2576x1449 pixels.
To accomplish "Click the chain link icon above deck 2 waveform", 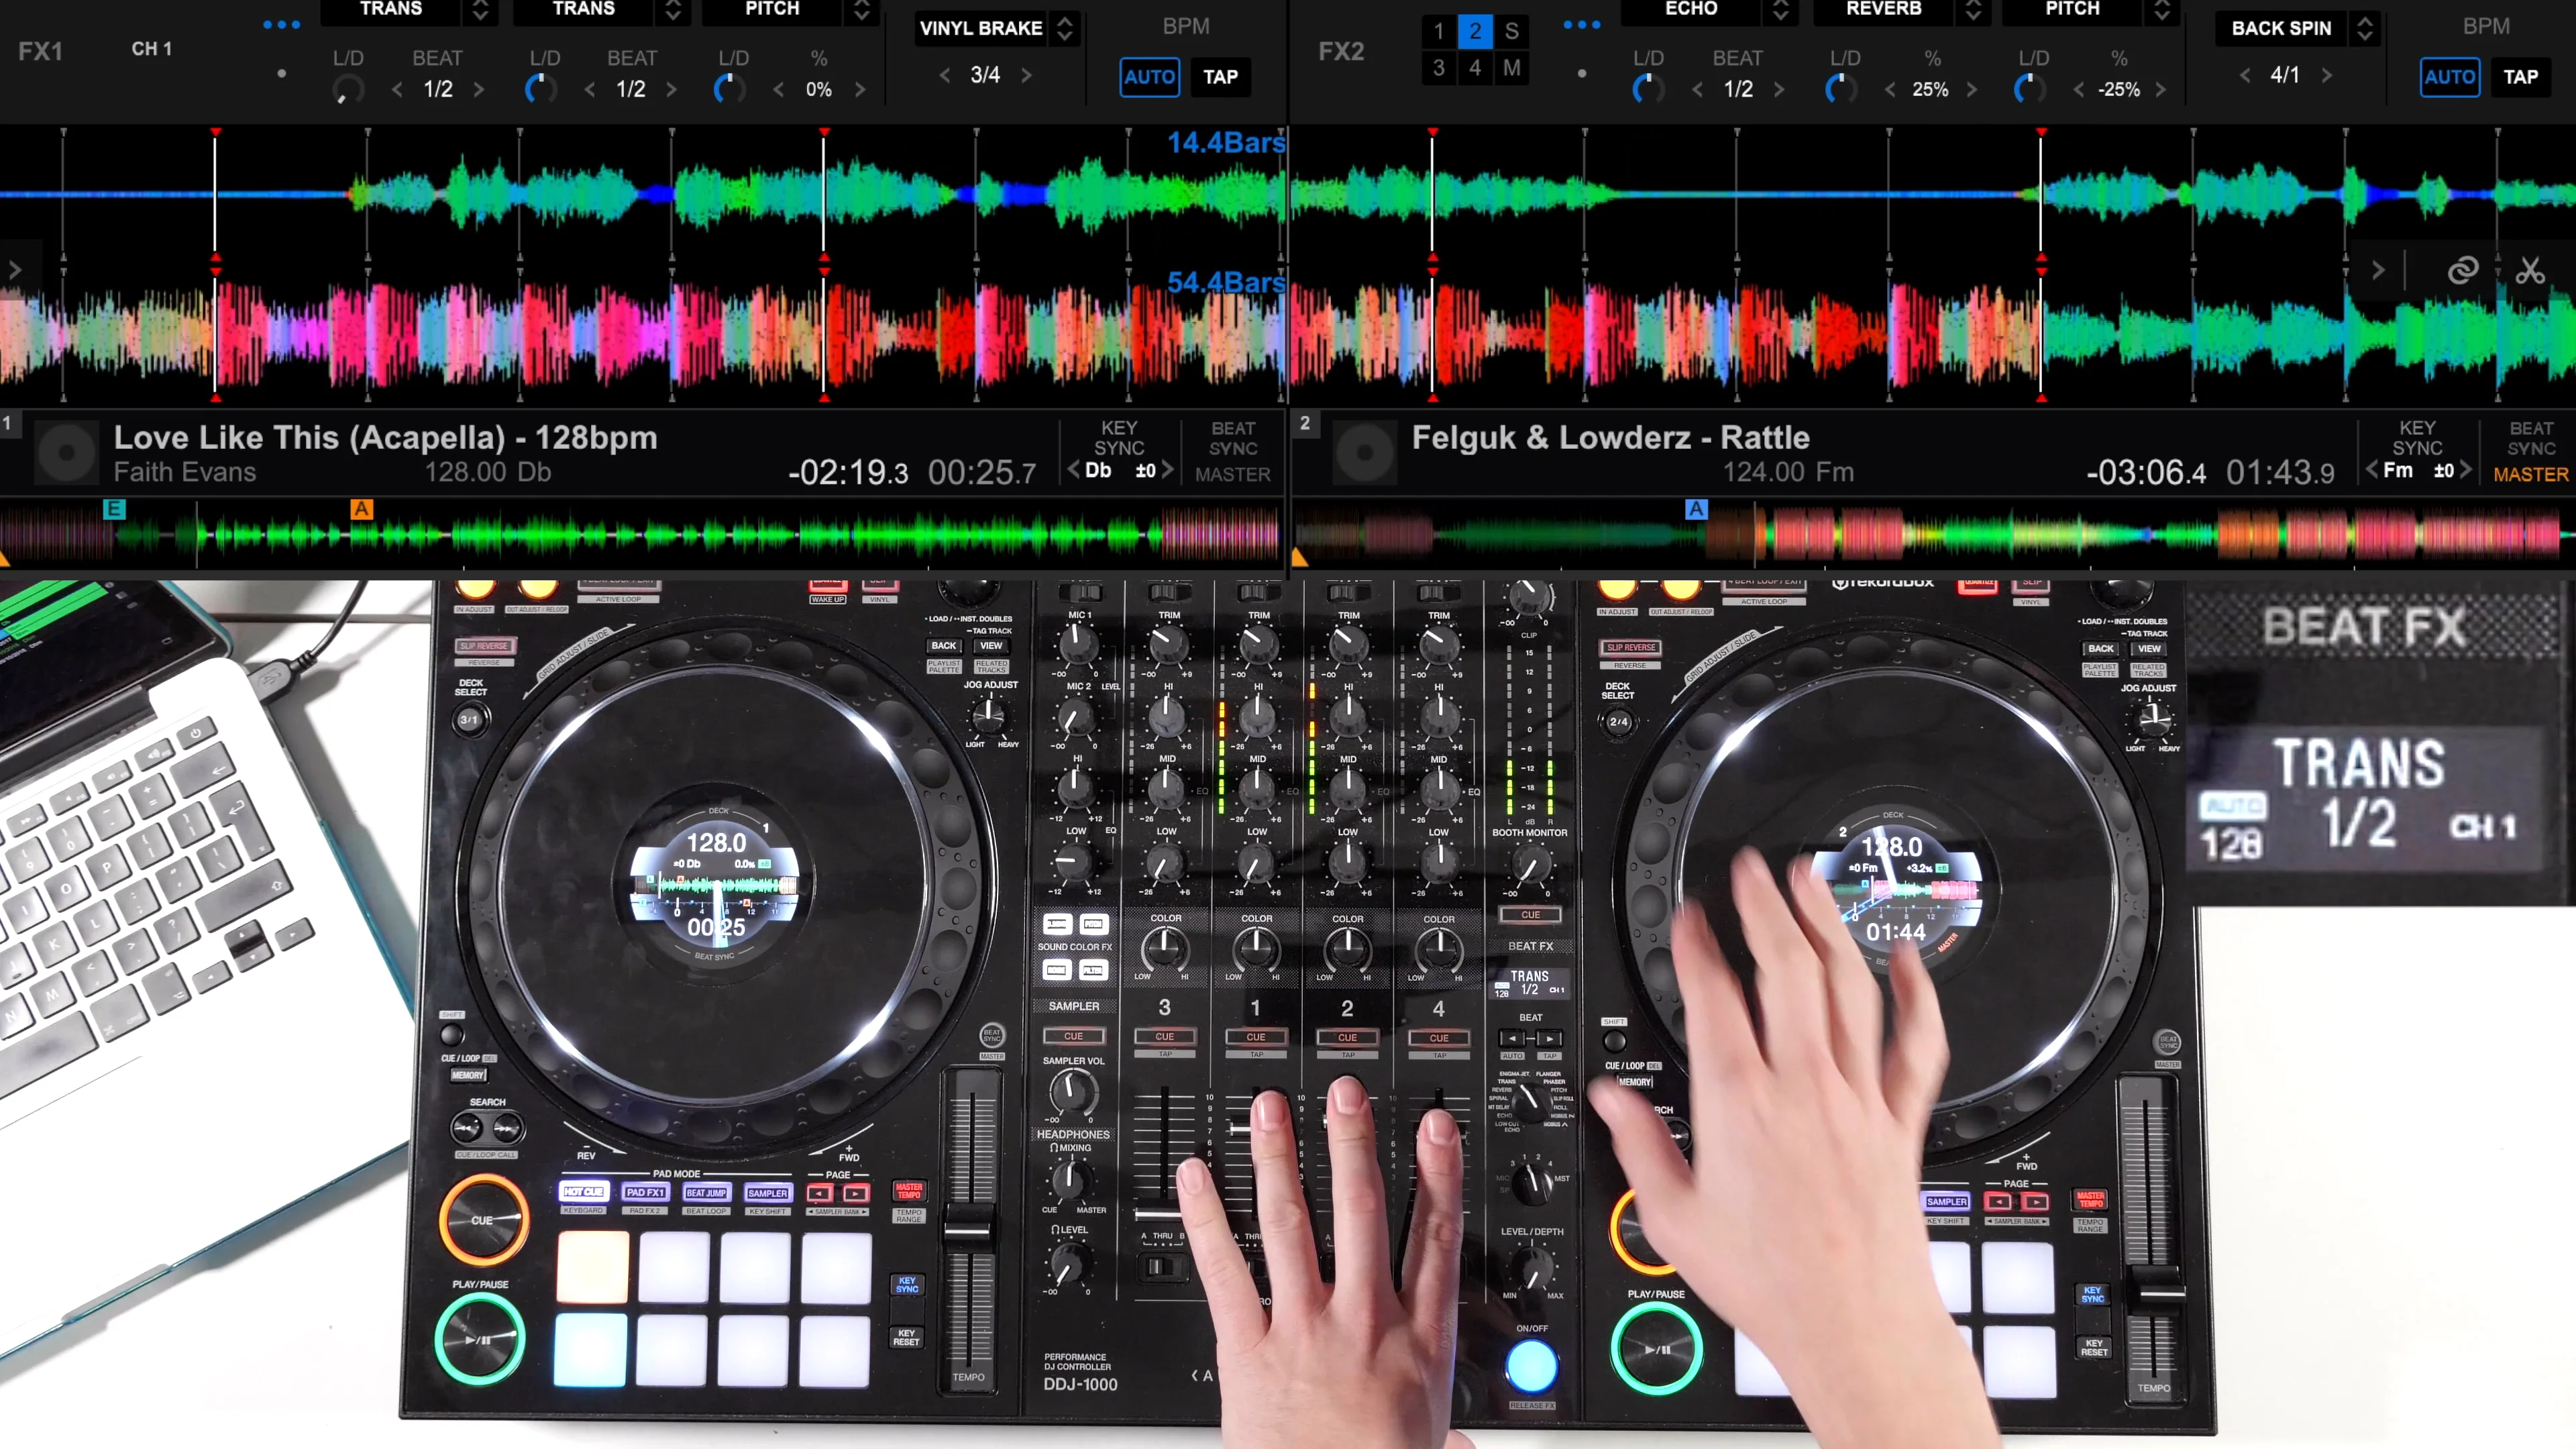I will [2462, 270].
